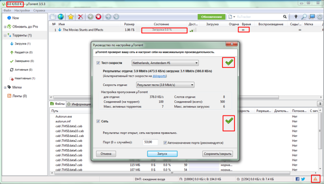Click the remote monitor toolbar icon
The image size is (324, 184).
[x=312, y=17]
